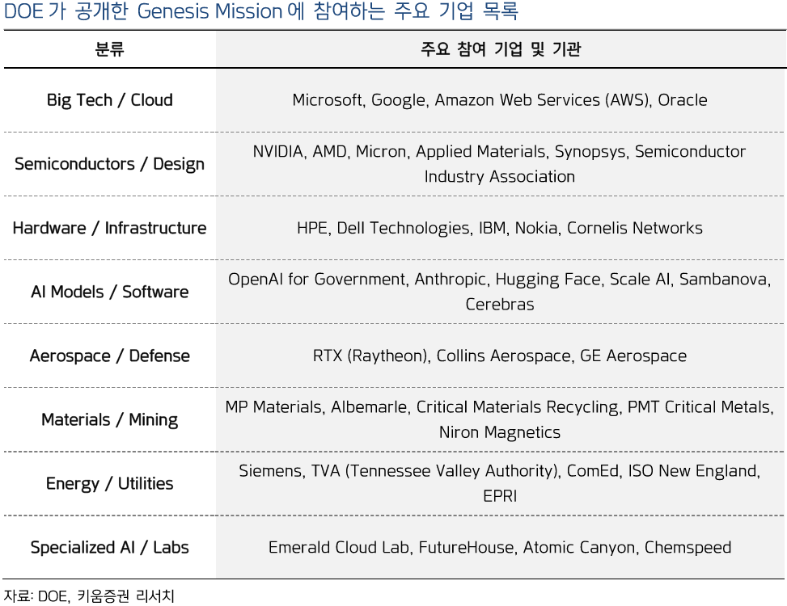This screenshot has height=606, width=787.
Task: Select the 주요 참여 기업 및 기관 header
Action: (x=500, y=49)
